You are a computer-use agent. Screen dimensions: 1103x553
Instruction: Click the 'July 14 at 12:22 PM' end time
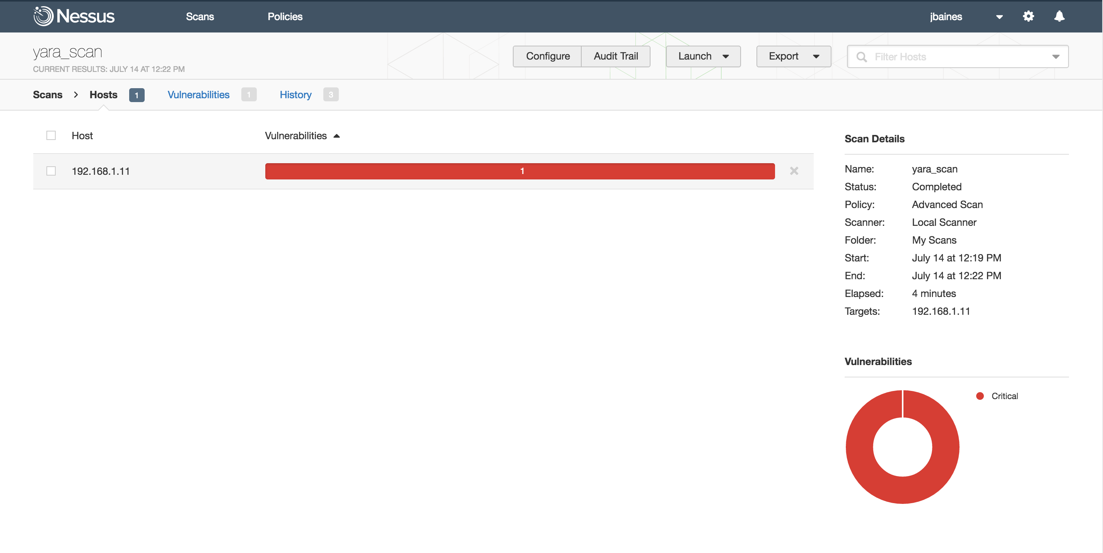[x=956, y=276]
